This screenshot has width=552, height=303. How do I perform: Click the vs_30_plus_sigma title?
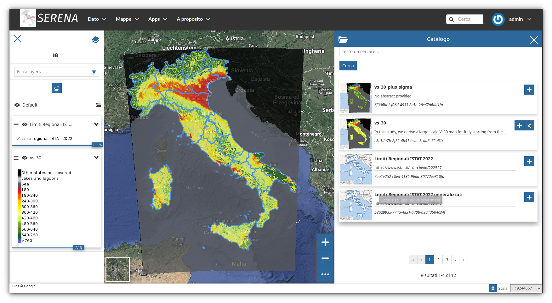pos(393,87)
